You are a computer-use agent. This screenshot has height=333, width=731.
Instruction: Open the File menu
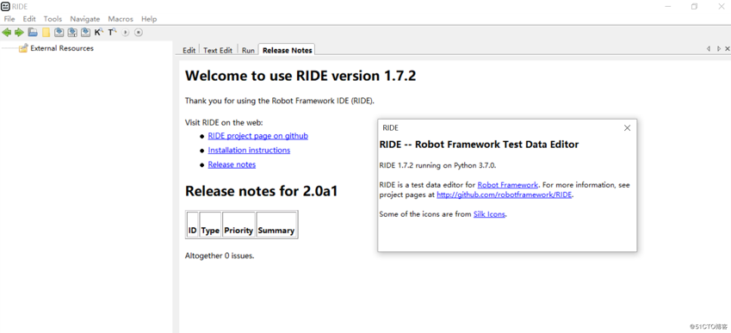pos(9,19)
